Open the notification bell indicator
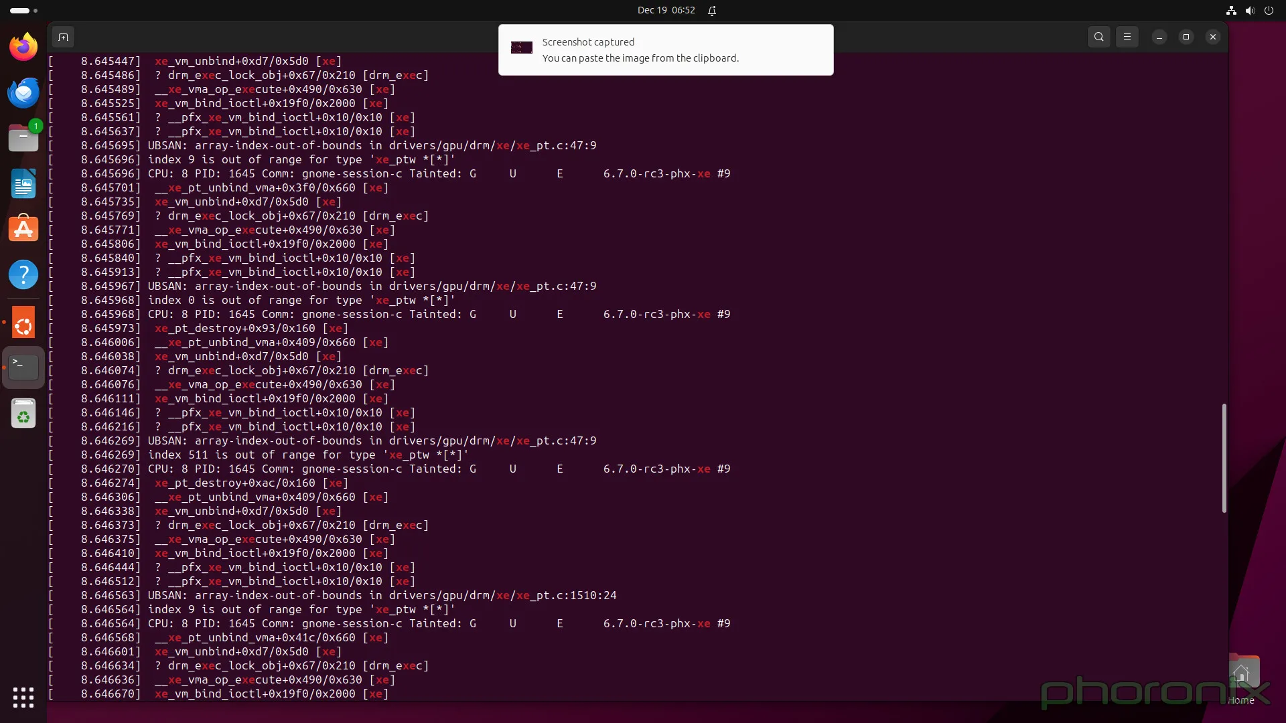 [x=712, y=10]
